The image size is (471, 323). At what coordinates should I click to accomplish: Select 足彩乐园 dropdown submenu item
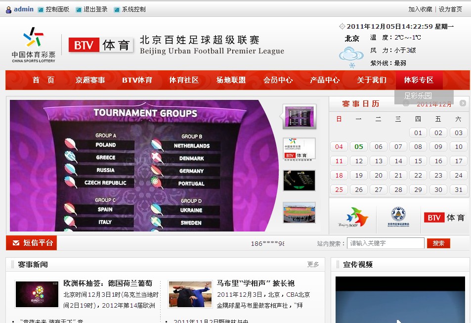click(418, 96)
